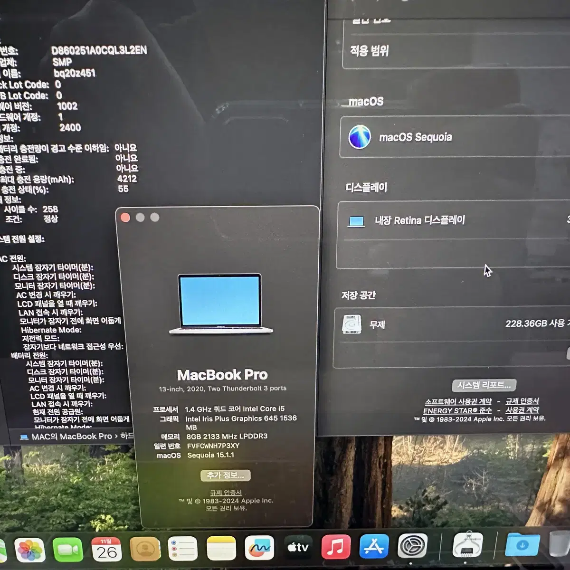The height and width of the screenshot is (570, 570).
Task: Select the 내장 Retina 디스플레이 row
Action: (x=454, y=220)
